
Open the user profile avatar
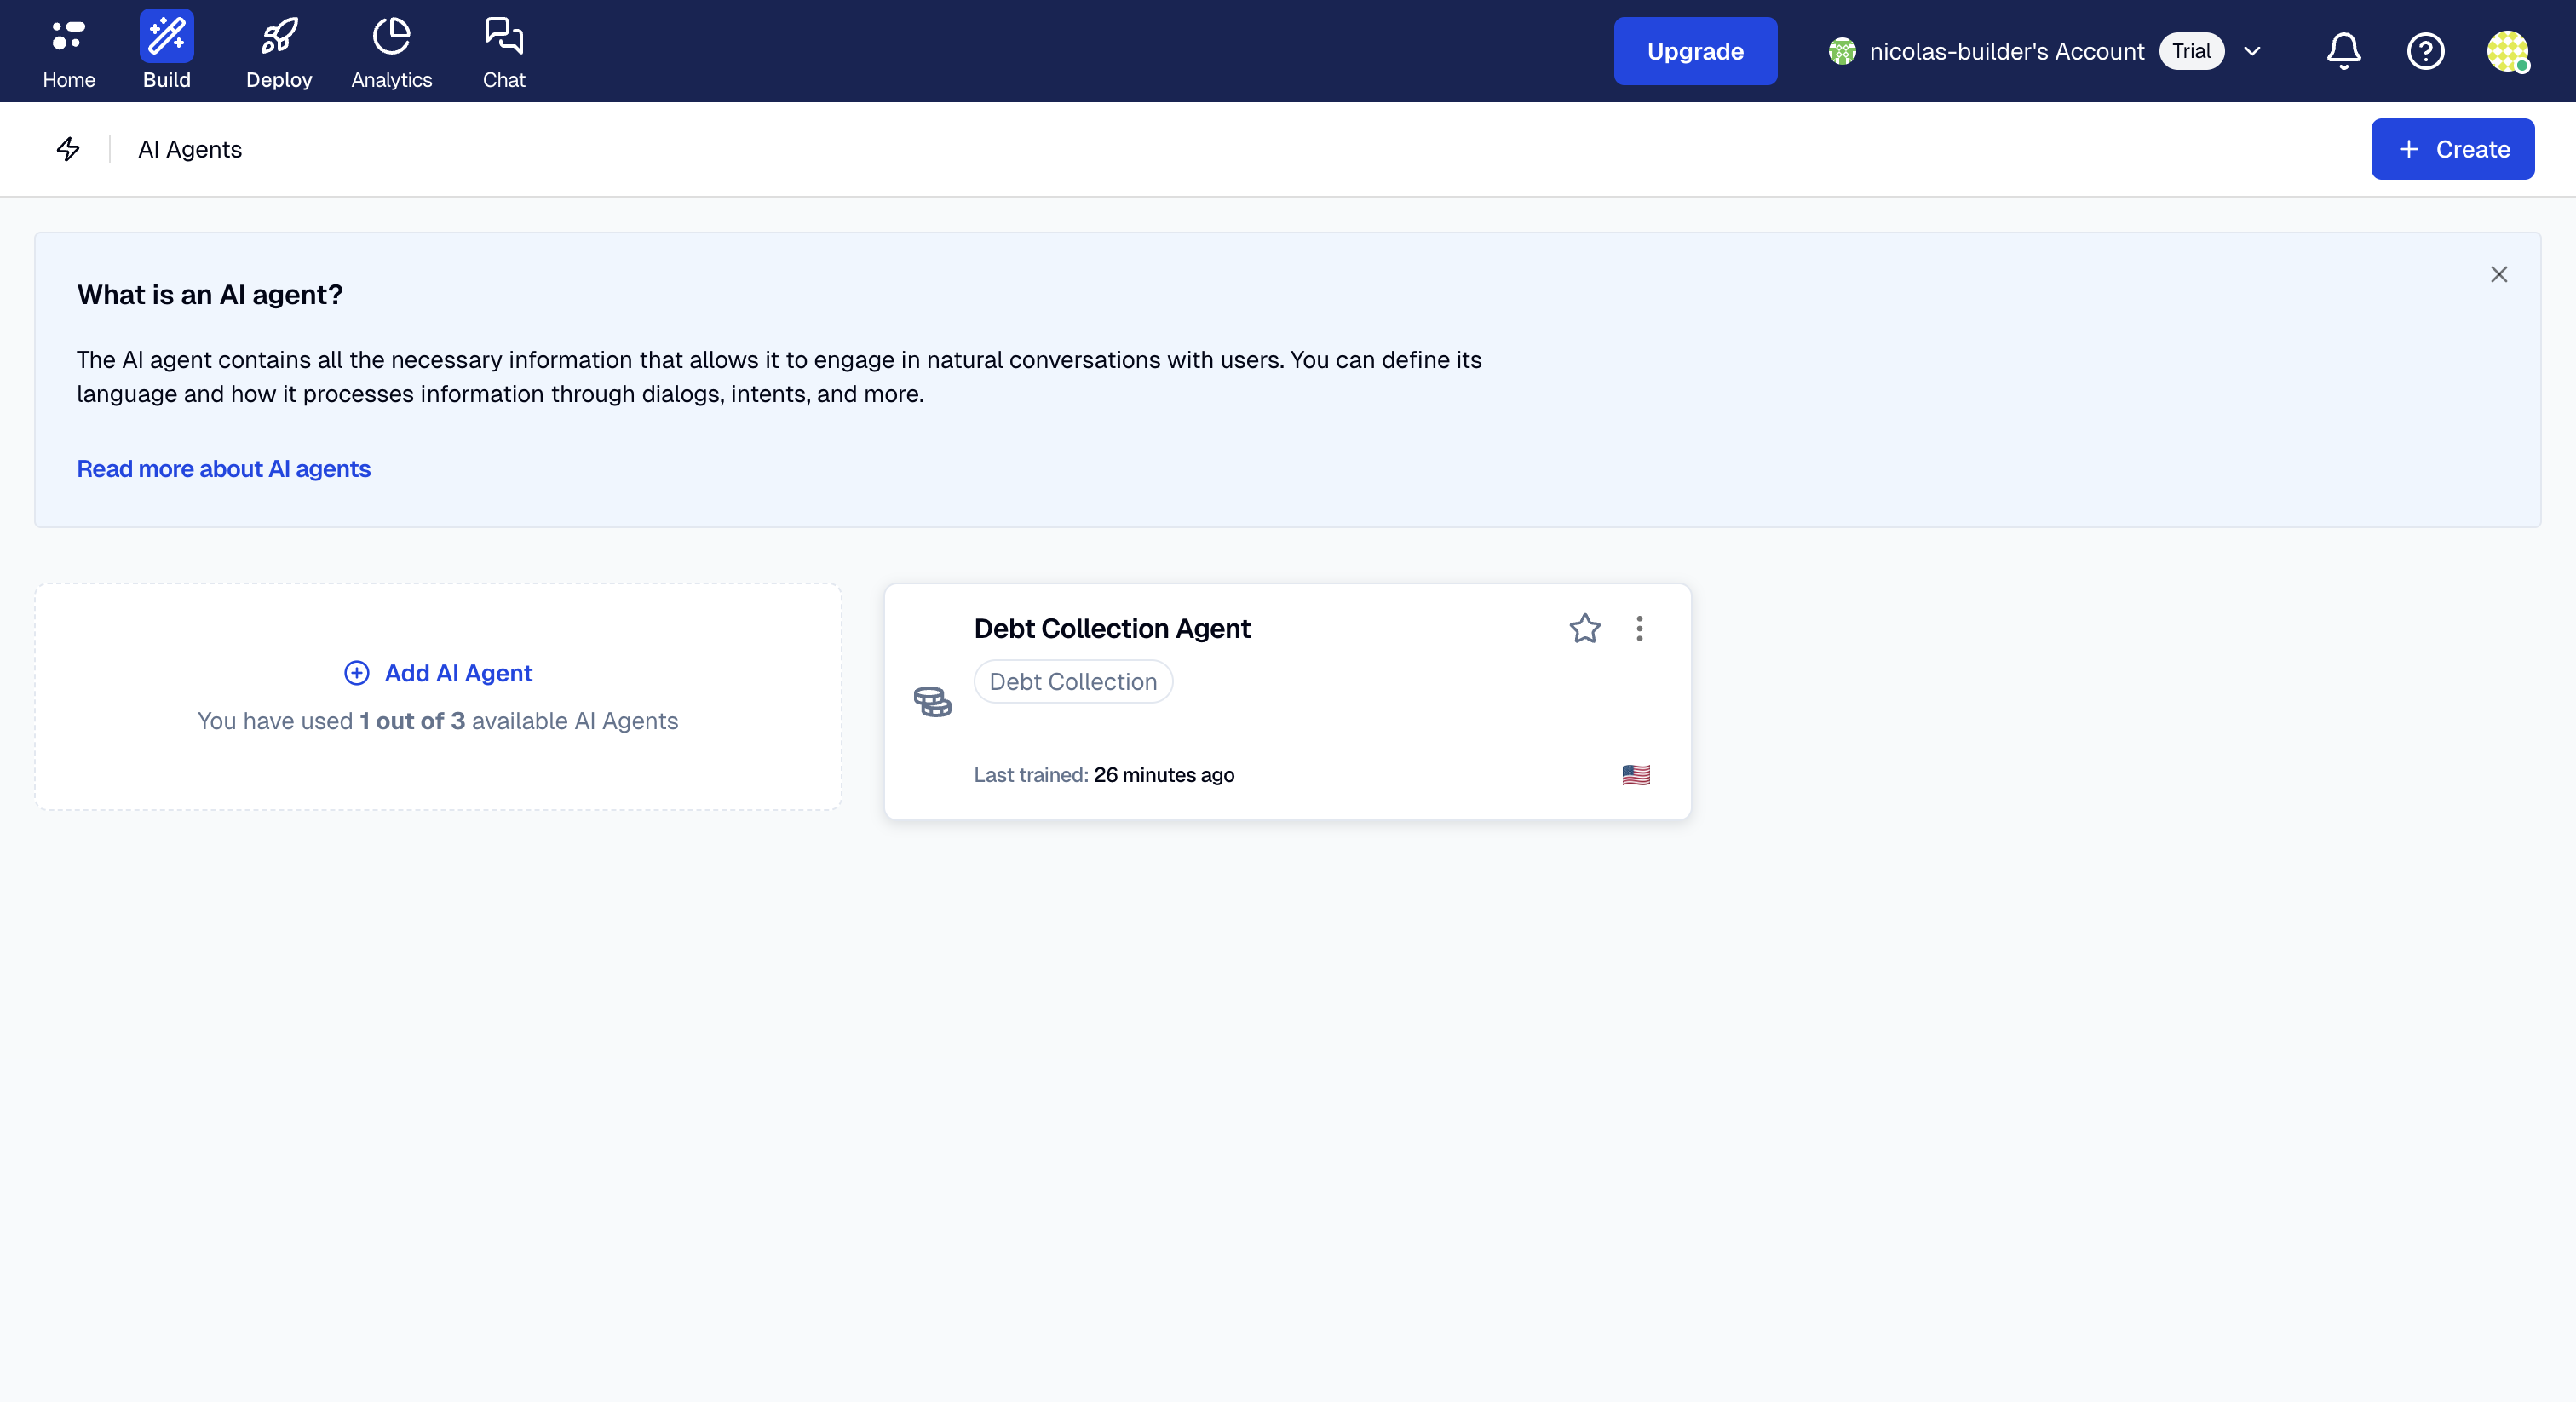coord(2508,51)
